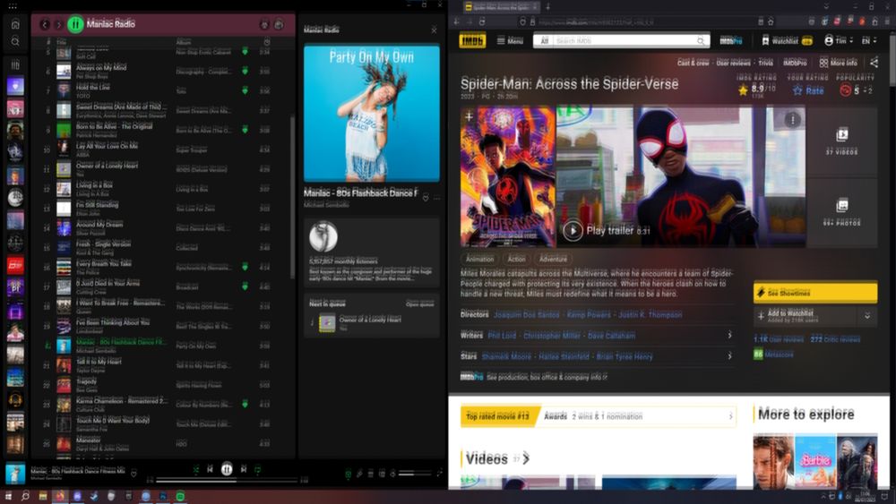Sort track list by duration clock icon

coord(267,42)
